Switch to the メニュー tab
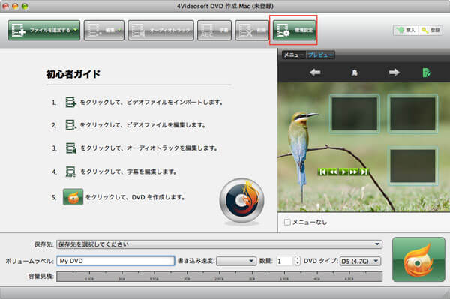Image resolution: width=450 pixels, height=299 pixels. 293,55
